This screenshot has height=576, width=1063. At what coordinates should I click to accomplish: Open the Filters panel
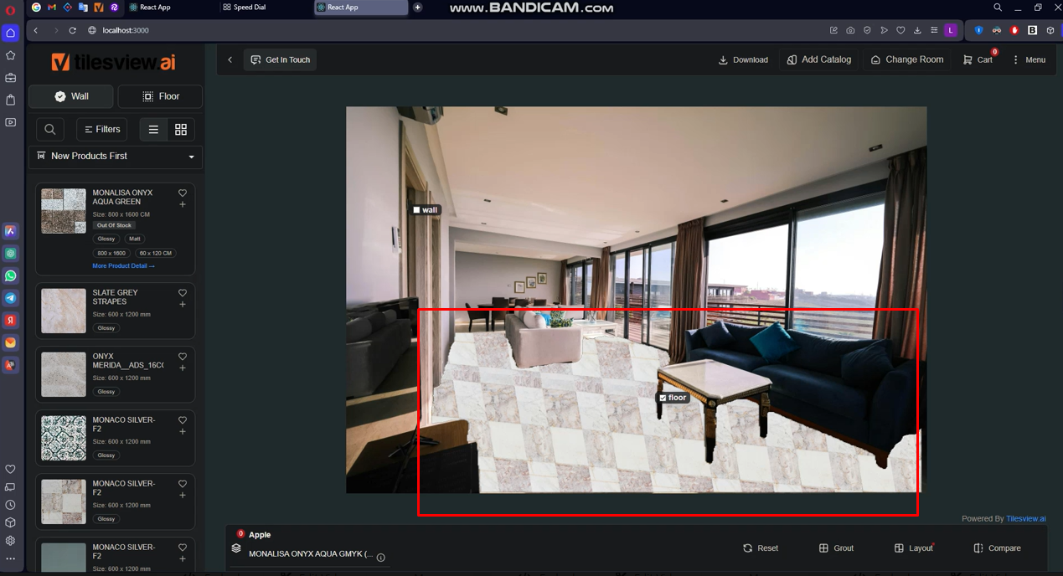[102, 130]
